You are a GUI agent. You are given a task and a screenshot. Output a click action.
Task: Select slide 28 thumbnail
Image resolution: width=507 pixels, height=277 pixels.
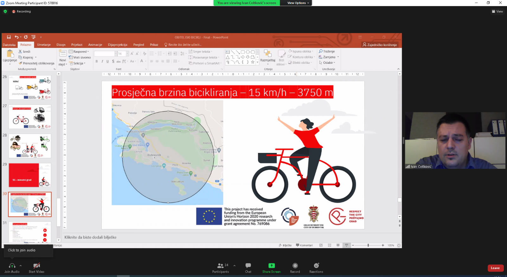pyautogui.click(x=30, y=146)
